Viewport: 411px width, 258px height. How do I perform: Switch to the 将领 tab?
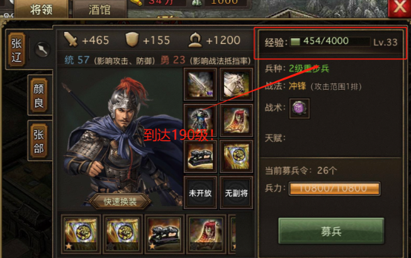tap(41, 9)
